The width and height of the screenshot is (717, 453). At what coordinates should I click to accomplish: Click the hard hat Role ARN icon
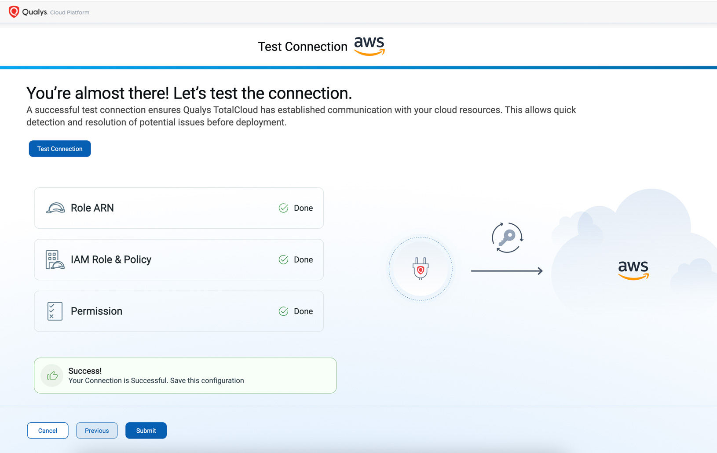coord(55,208)
